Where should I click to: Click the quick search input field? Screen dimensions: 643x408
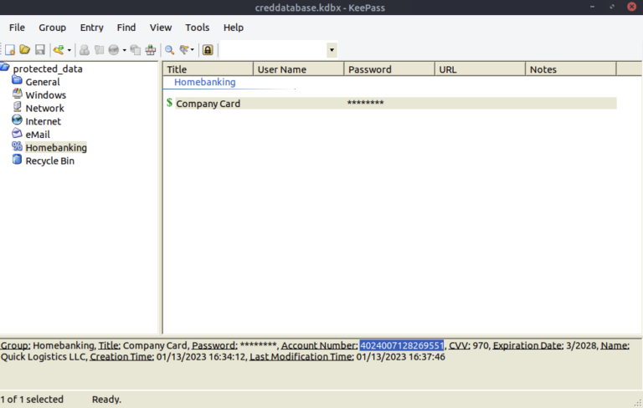pyautogui.click(x=273, y=50)
